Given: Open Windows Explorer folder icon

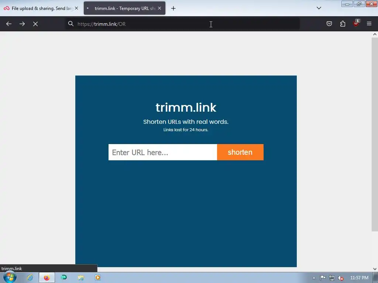Looking at the screenshot, I should pos(81,278).
